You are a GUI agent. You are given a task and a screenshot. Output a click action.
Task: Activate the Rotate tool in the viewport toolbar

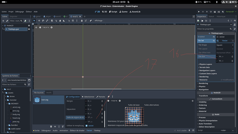tap(43, 21)
